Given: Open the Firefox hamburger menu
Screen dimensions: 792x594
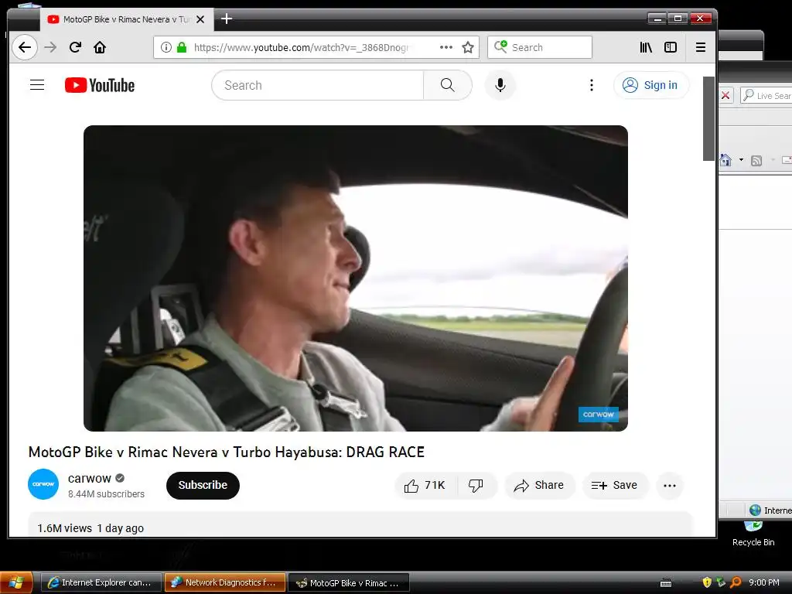Looking at the screenshot, I should click(701, 47).
